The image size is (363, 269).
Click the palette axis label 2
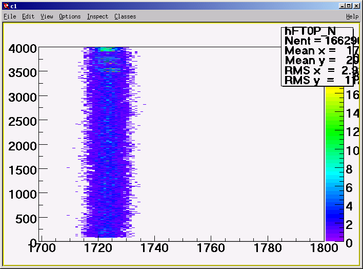[349, 225]
